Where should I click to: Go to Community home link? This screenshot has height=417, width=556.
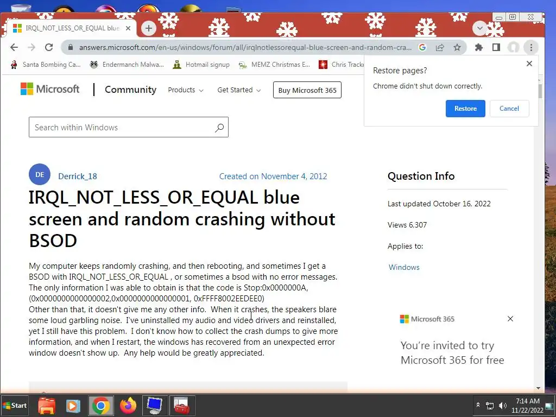coord(130,90)
